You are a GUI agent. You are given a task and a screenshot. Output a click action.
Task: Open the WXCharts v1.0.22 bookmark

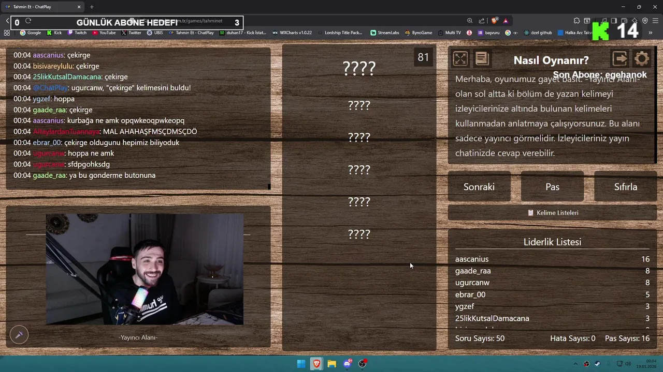click(x=292, y=33)
